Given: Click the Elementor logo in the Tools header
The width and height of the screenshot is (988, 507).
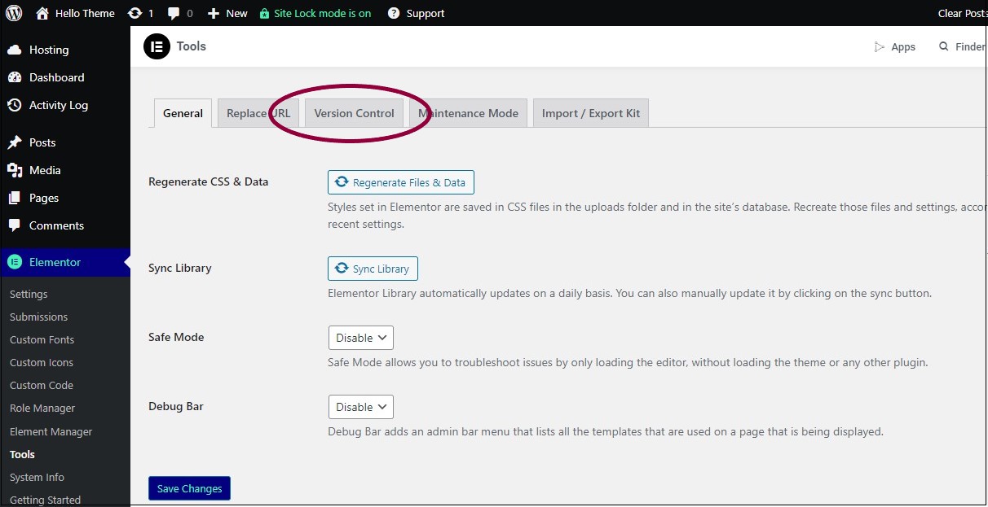Looking at the screenshot, I should pos(157,46).
